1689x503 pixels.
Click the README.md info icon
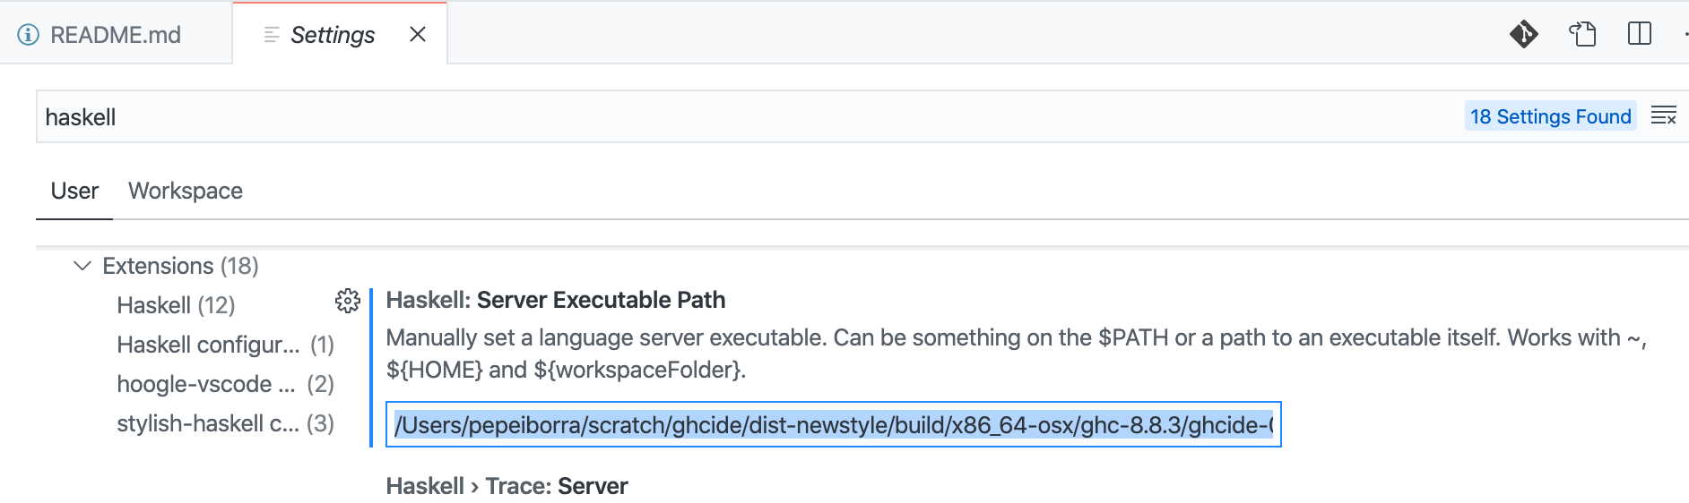29,35
